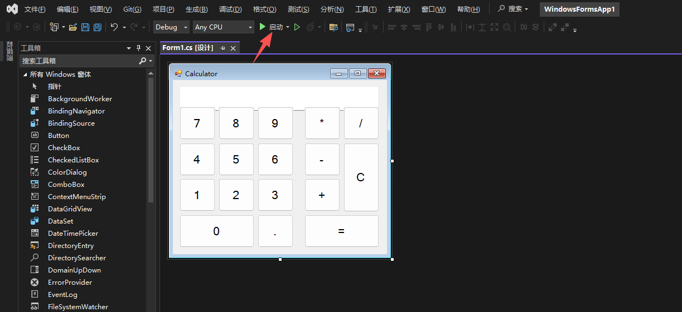
Task: Close the Toolbox panel
Action: point(148,48)
